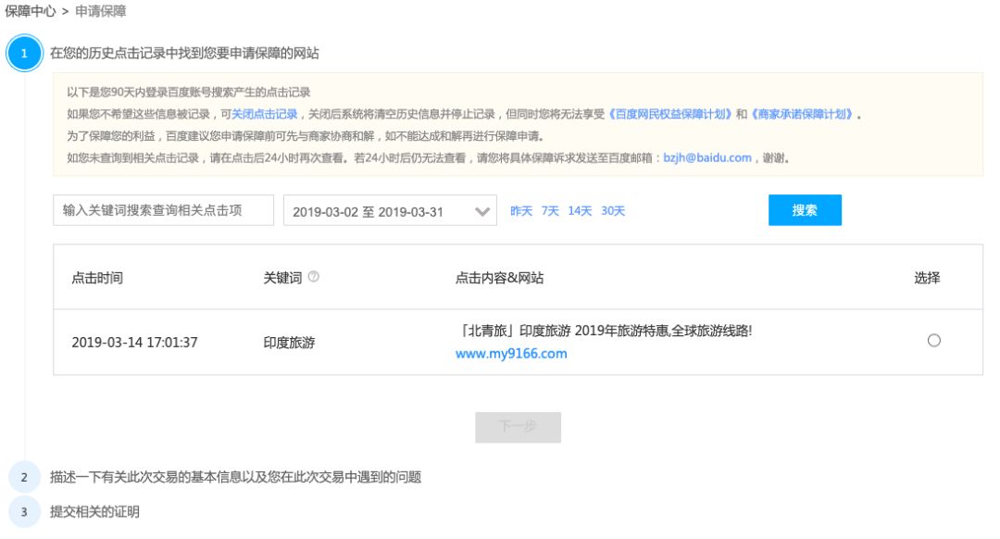Screen dimensions: 1000x539
Task: Open the 关闭点击记录 link
Action: [x=264, y=115]
